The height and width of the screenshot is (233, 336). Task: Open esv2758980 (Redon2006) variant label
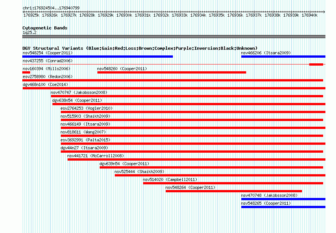[48, 77]
